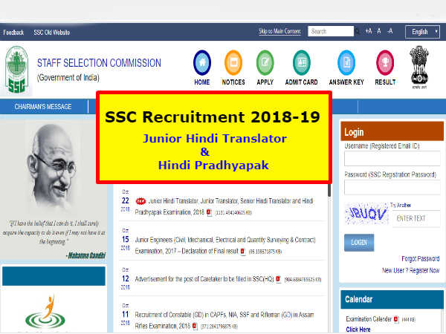Click New User Register Now link
The image size is (446, 334).
tap(411, 270)
